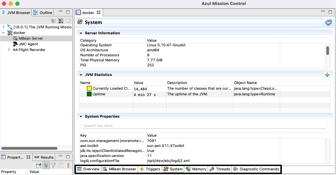
Task: Select MBean Server in the JVM tree
Action: click(31, 38)
